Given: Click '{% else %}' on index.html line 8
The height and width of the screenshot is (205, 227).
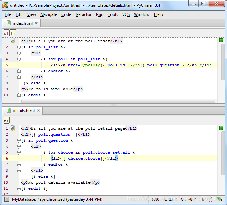Looking at the screenshot, I should [x=36, y=83].
